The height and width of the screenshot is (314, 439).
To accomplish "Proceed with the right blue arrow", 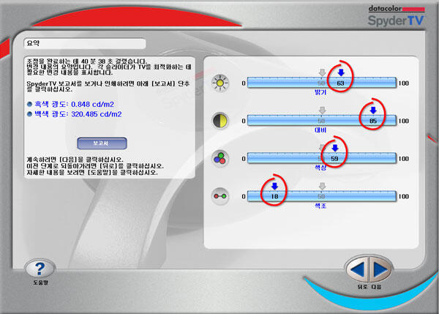I will (380, 269).
